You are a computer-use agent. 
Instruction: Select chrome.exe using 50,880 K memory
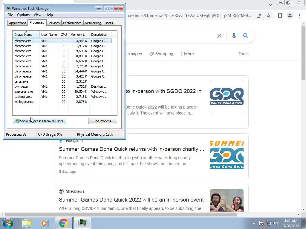pos(62,56)
